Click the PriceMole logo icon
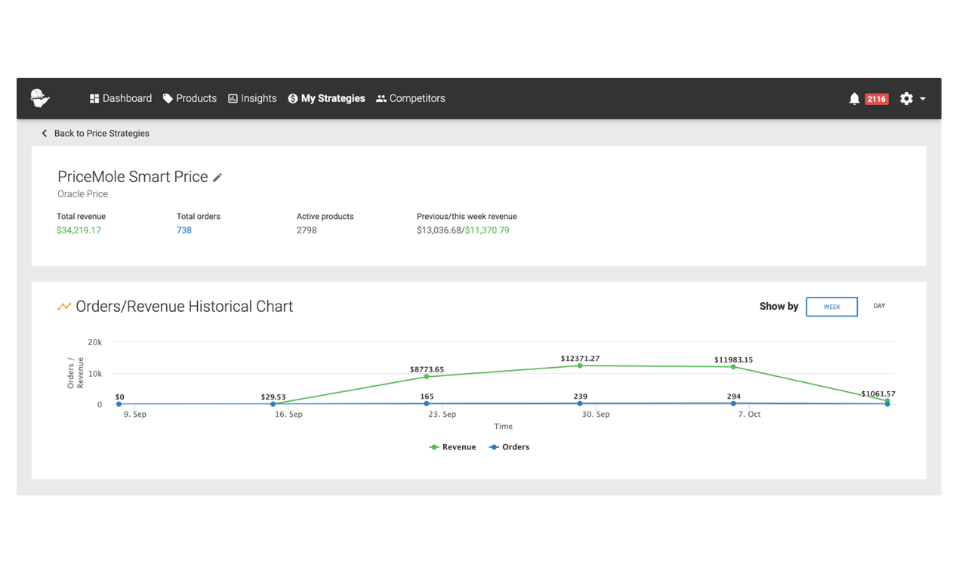This screenshot has height=574, width=959. click(x=40, y=98)
